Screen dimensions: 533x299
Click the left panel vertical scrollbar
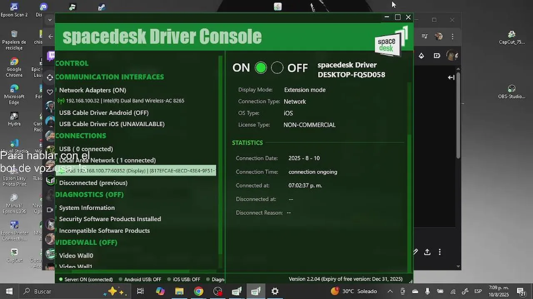pyautogui.click(x=221, y=156)
